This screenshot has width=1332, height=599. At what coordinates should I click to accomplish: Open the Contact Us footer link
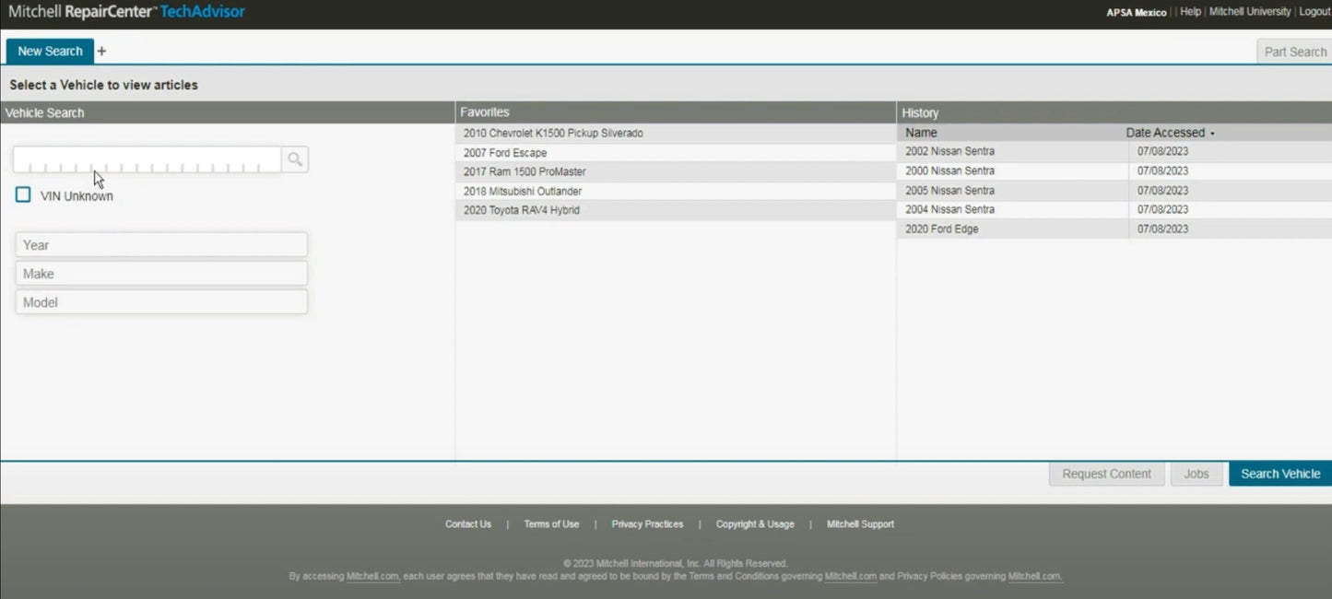(468, 524)
